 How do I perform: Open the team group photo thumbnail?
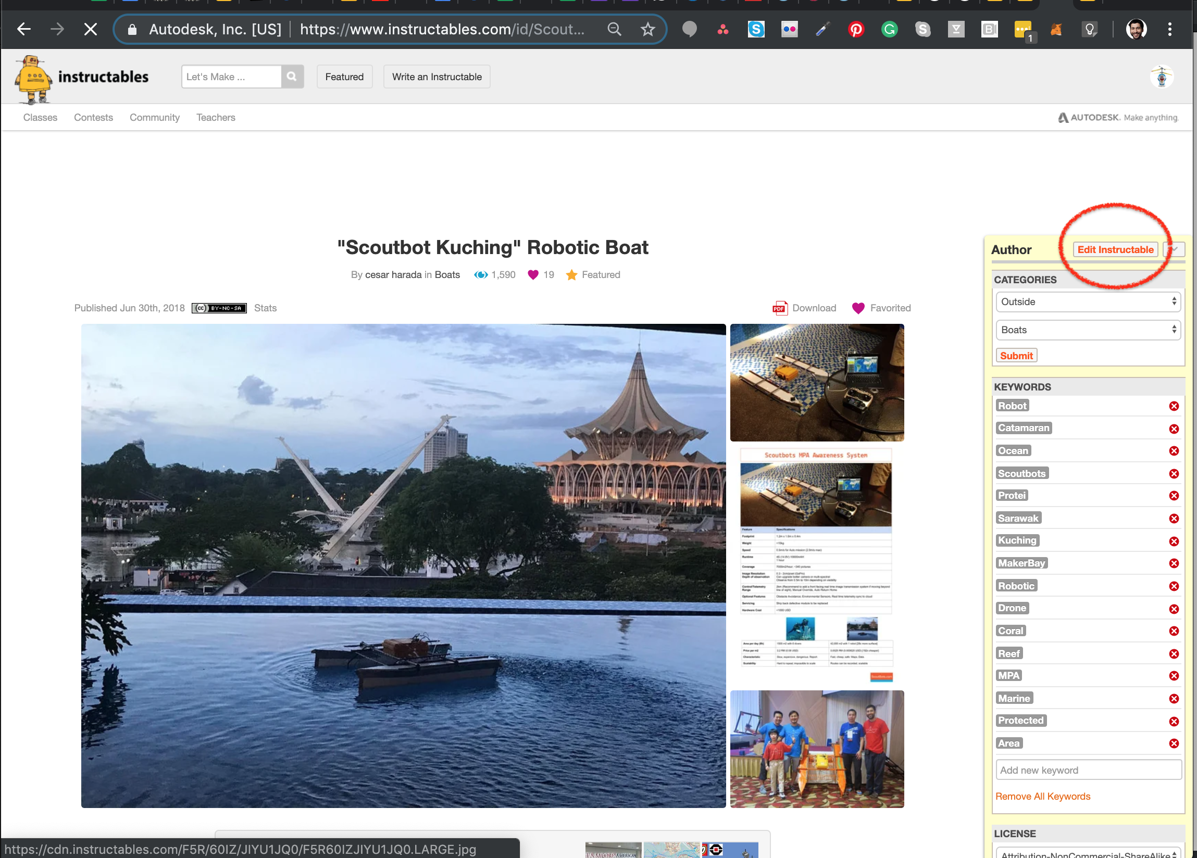click(x=816, y=749)
